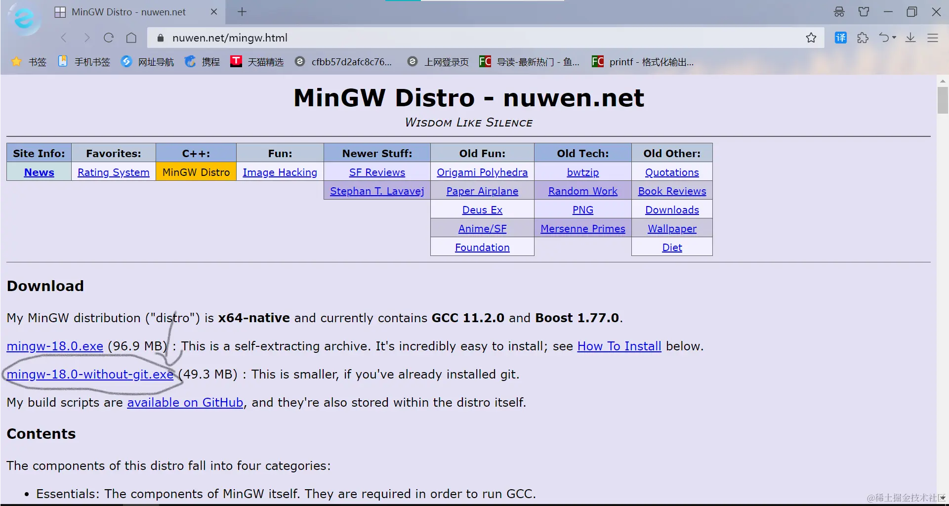Open the 导读-最新热门 bookmark
Image resolution: width=949 pixels, height=506 pixels.
[x=530, y=62]
